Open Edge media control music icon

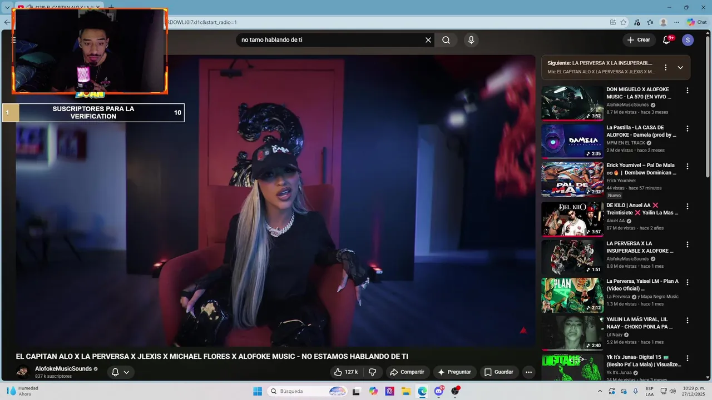pos(637,22)
